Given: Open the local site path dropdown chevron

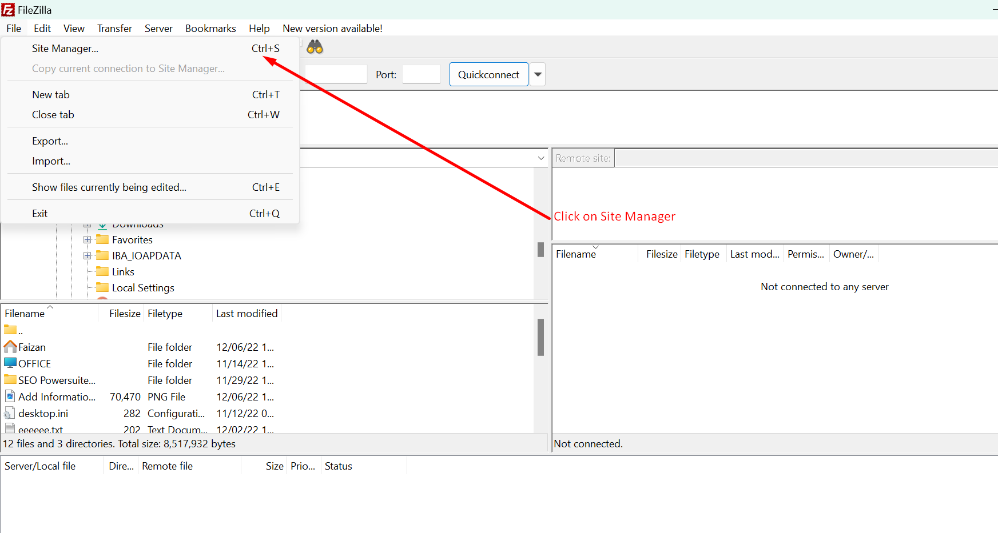Looking at the screenshot, I should [x=541, y=158].
